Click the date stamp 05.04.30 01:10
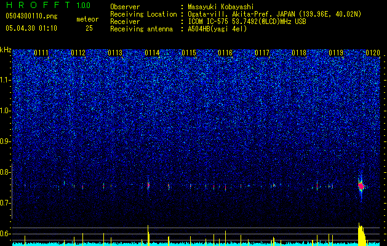 (x=31, y=28)
